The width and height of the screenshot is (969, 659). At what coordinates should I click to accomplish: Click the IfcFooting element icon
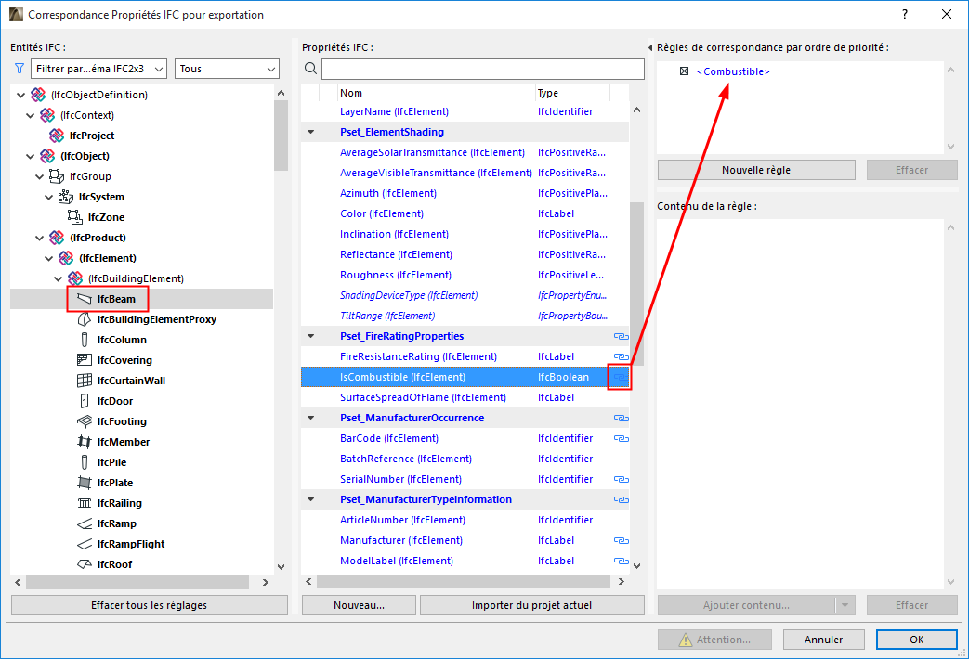pyautogui.click(x=84, y=421)
